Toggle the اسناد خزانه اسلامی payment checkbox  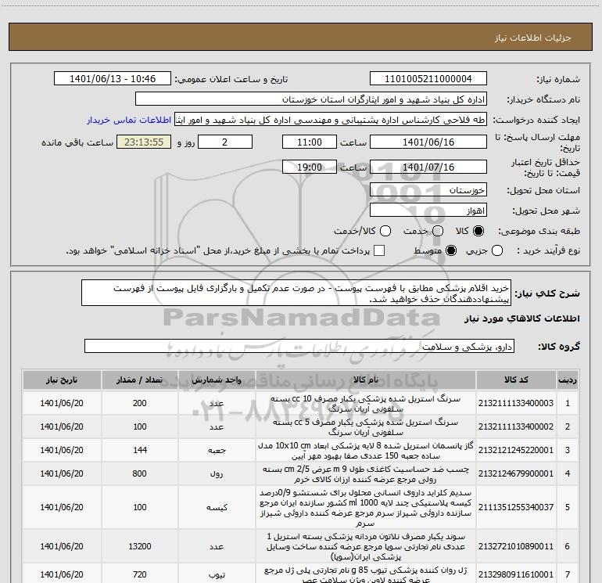tap(379, 250)
